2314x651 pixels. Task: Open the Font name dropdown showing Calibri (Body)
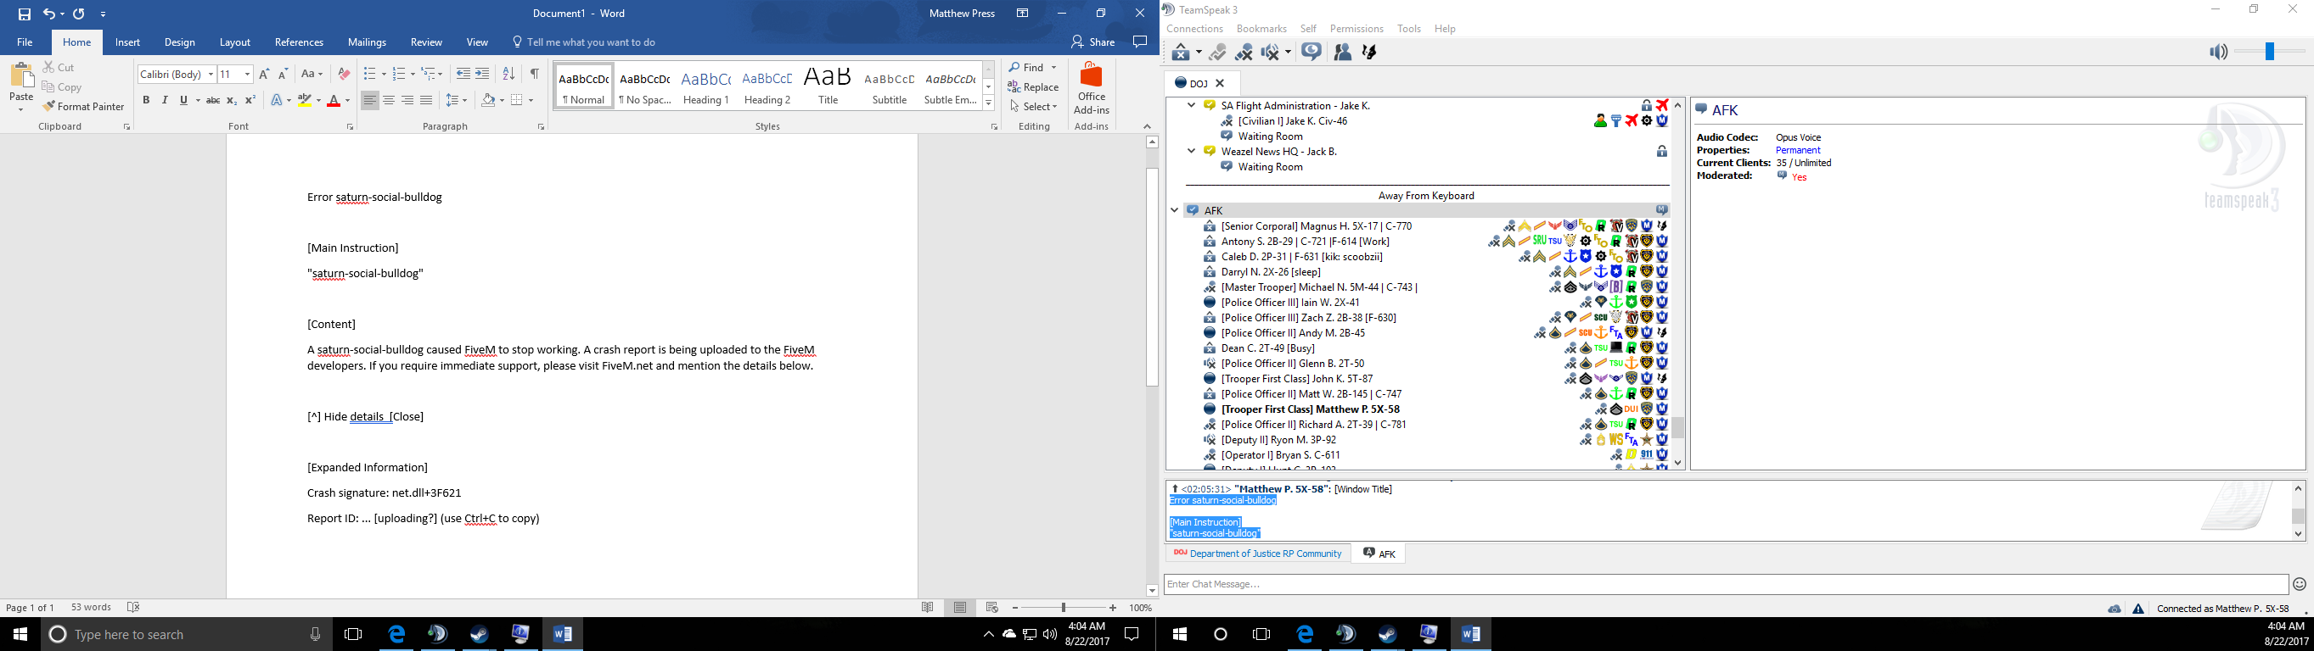211,75
